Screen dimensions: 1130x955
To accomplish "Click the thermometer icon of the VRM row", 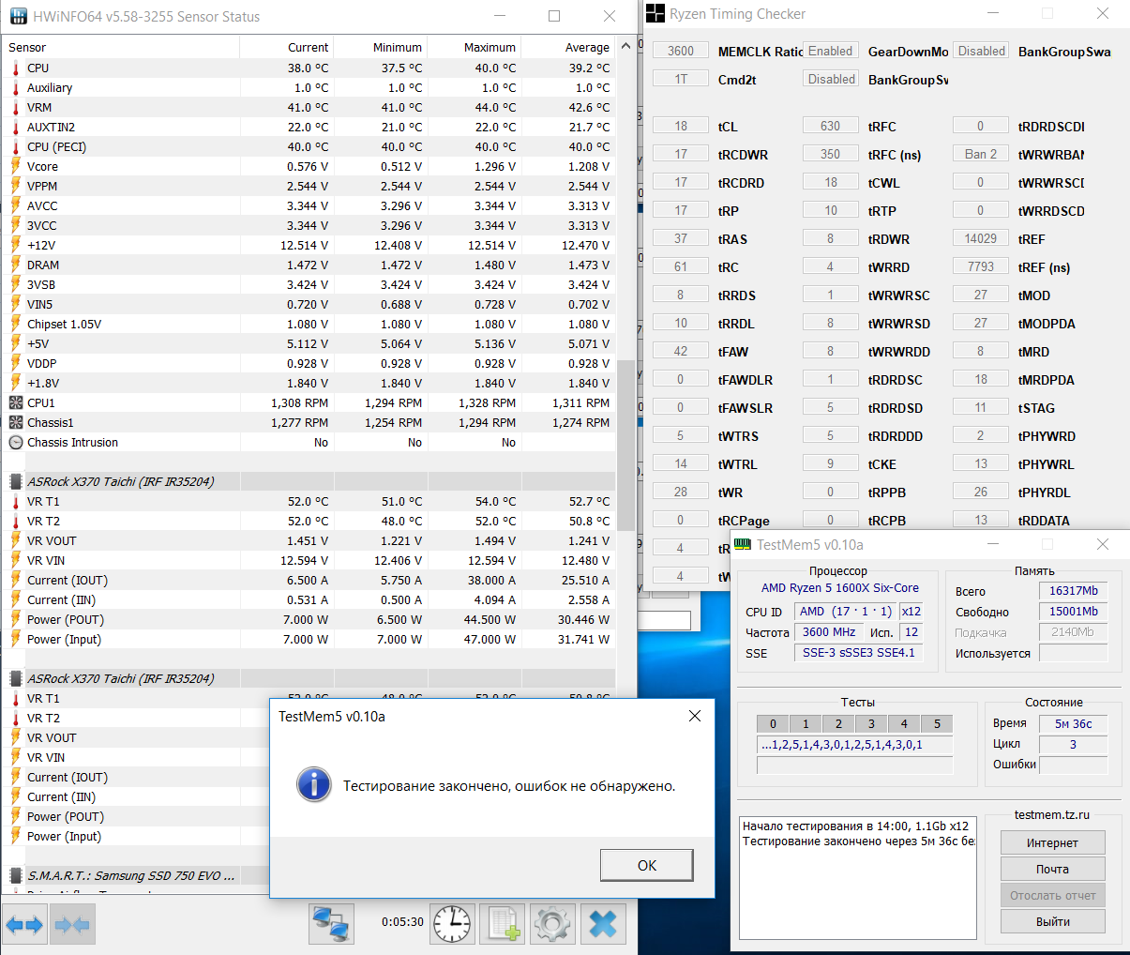I will tap(16, 107).
